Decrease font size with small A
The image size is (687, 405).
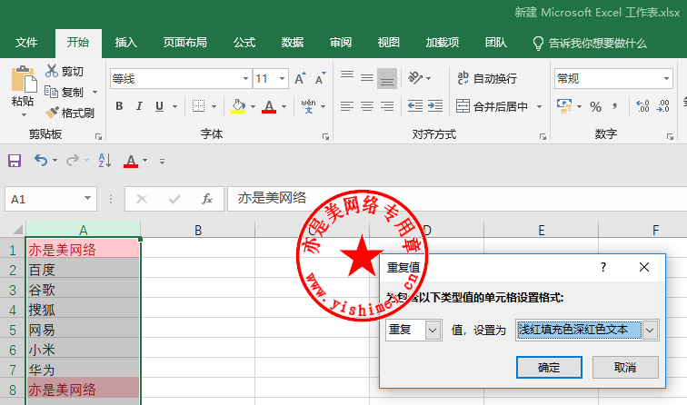click(x=320, y=78)
